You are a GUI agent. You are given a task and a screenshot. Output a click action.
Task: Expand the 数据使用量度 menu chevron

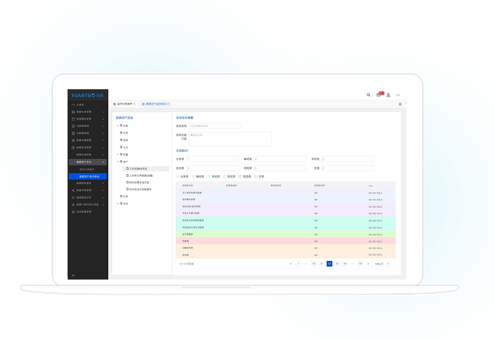coord(103,183)
